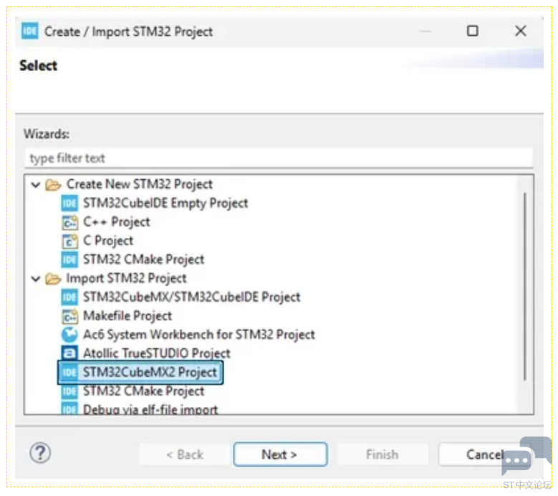Click the wizard list vertical scrollbar
Screen dimensions: 558x496
pos(525,287)
